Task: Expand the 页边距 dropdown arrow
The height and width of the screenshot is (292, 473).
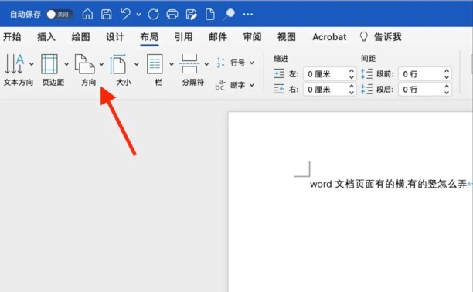Action: (66, 64)
